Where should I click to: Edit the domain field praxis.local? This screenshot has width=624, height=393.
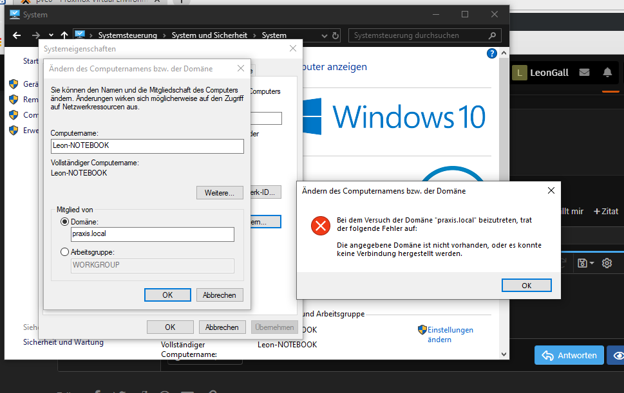pyautogui.click(x=153, y=234)
